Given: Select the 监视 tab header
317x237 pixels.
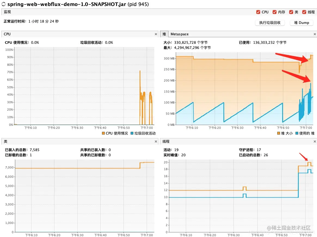Looking at the screenshot, I should (7, 12).
